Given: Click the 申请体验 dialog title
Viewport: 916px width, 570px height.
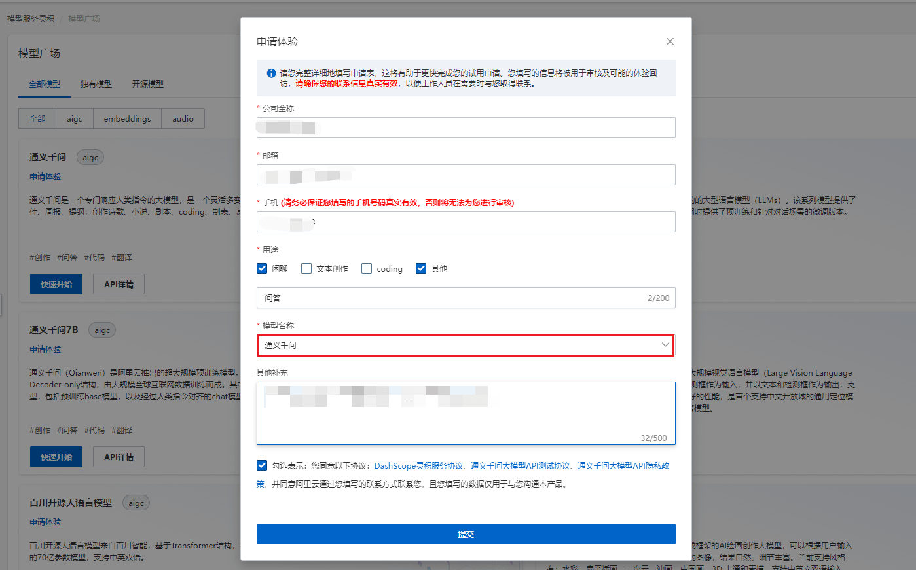Looking at the screenshot, I should 278,41.
